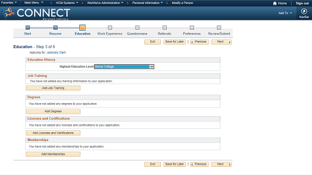Click the Add Memberships button

tap(53, 154)
